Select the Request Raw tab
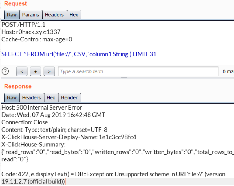Image resolution: width=234 pixels, height=186 pixels. [x=12, y=15]
